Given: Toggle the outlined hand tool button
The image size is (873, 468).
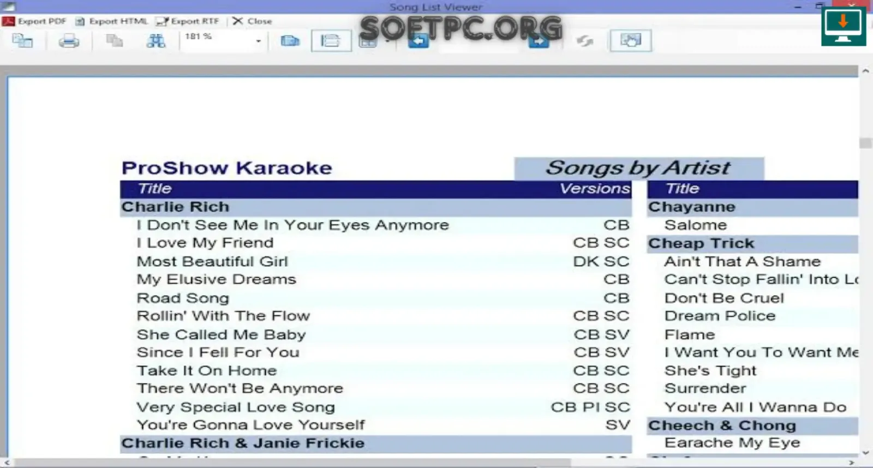Looking at the screenshot, I should (631, 41).
